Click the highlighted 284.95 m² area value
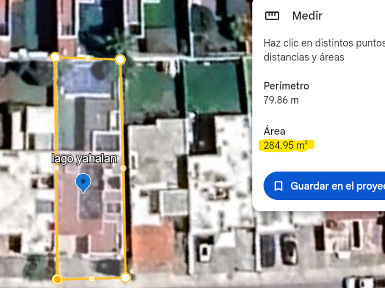This screenshot has width=385, height=288. pyautogui.click(x=286, y=145)
